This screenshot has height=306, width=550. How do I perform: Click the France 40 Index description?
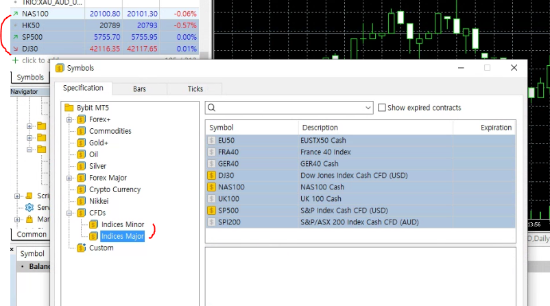tap(326, 152)
